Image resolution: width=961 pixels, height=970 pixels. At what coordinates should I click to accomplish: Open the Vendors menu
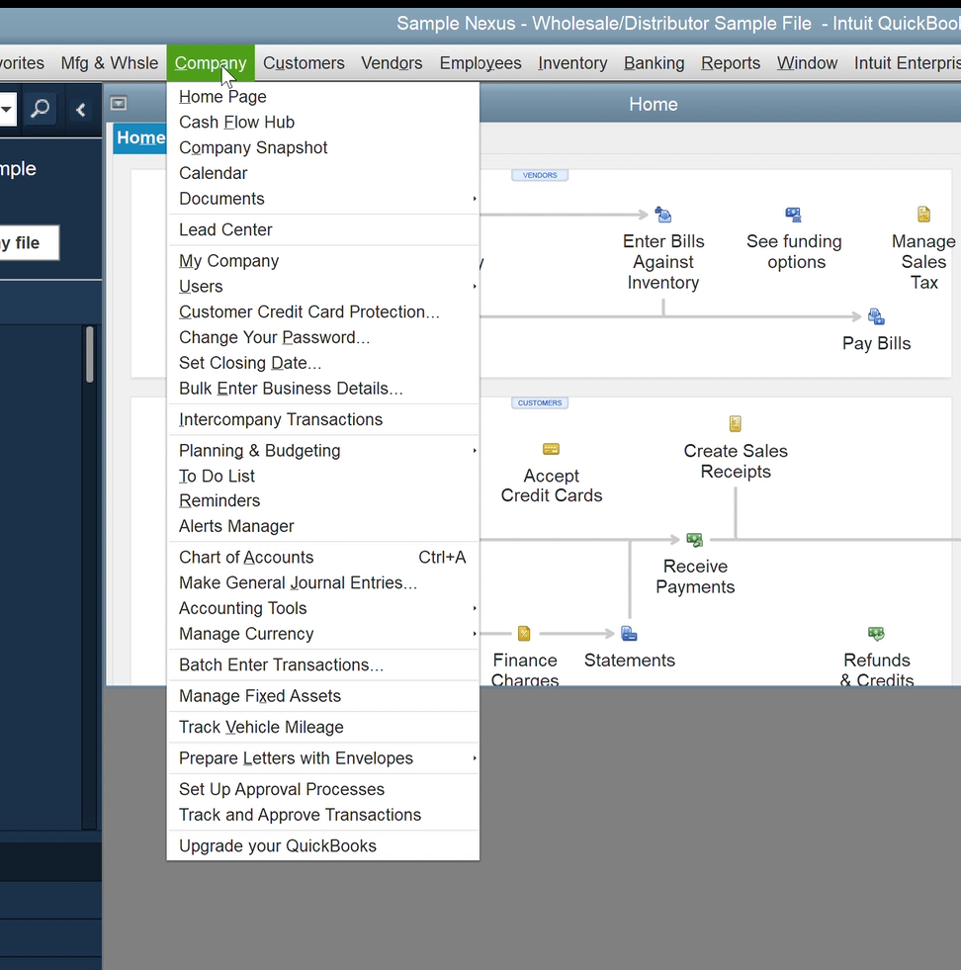pos(392,63)
